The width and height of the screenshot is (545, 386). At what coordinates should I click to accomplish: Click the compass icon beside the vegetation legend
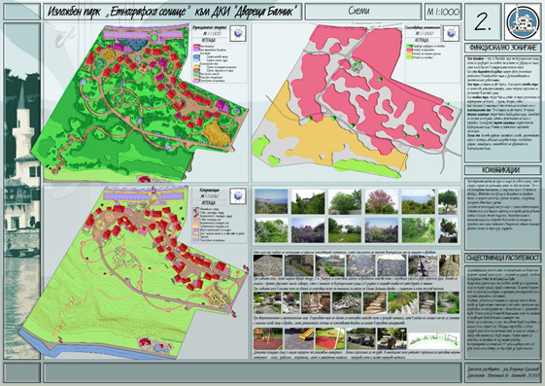[451, 33]
